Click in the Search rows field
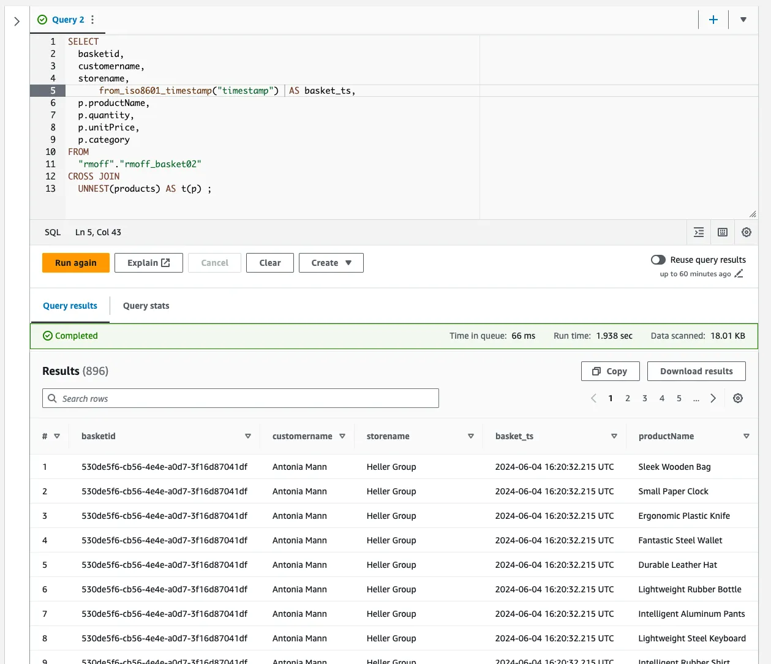 (x=241, y=398)
